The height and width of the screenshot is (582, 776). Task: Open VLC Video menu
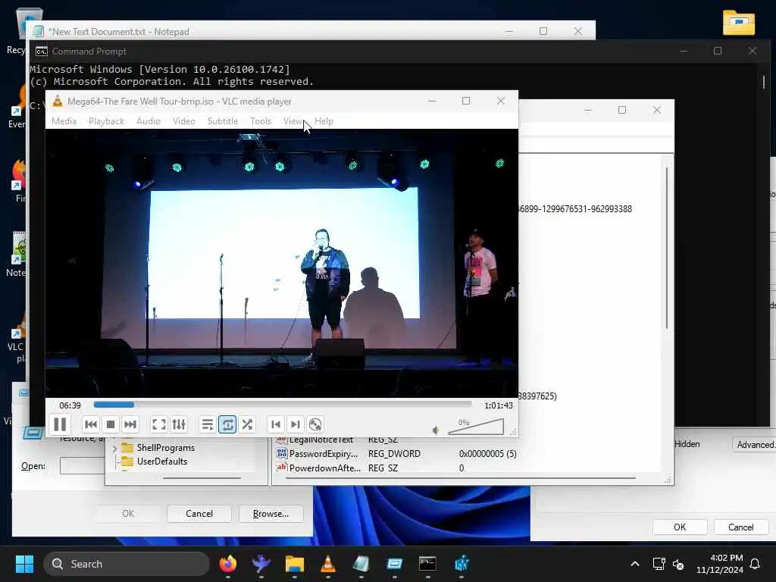[184, 121]
